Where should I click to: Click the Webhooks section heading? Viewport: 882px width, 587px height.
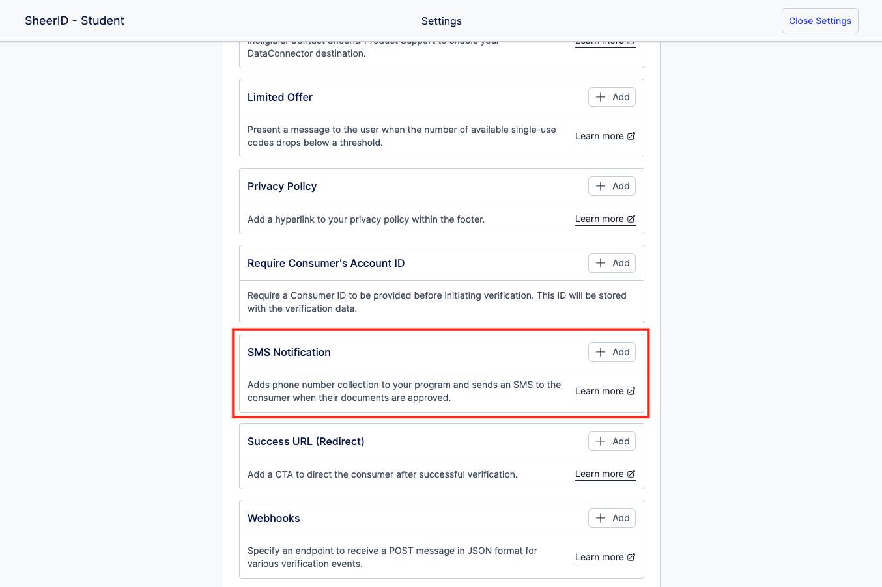tap(274, 518)
